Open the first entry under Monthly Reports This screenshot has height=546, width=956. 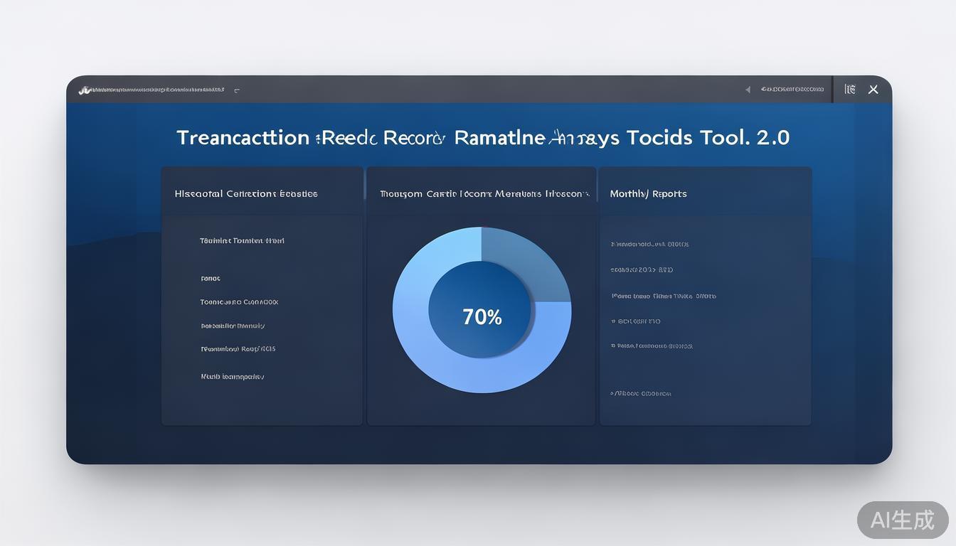pyautogui.click(x=649, y=245)
